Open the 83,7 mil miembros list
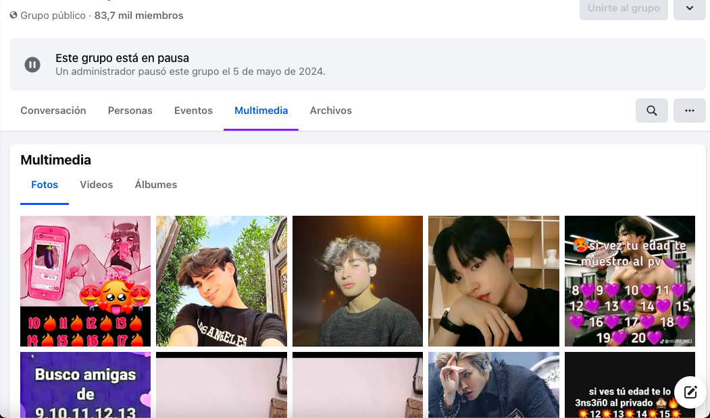 tap(138, 15)
